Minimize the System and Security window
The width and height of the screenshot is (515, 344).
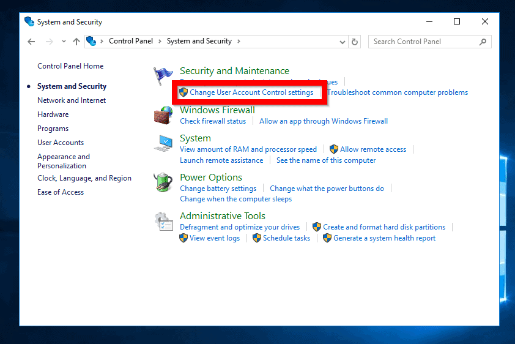point(429,21)
